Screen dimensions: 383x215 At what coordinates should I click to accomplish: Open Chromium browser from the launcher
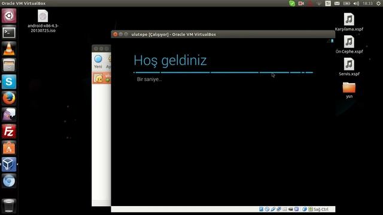(9, 181)
